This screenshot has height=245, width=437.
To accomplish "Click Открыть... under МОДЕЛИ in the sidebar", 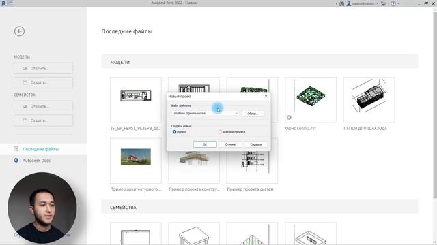I will pyautogui.click(x=44, y=68).
